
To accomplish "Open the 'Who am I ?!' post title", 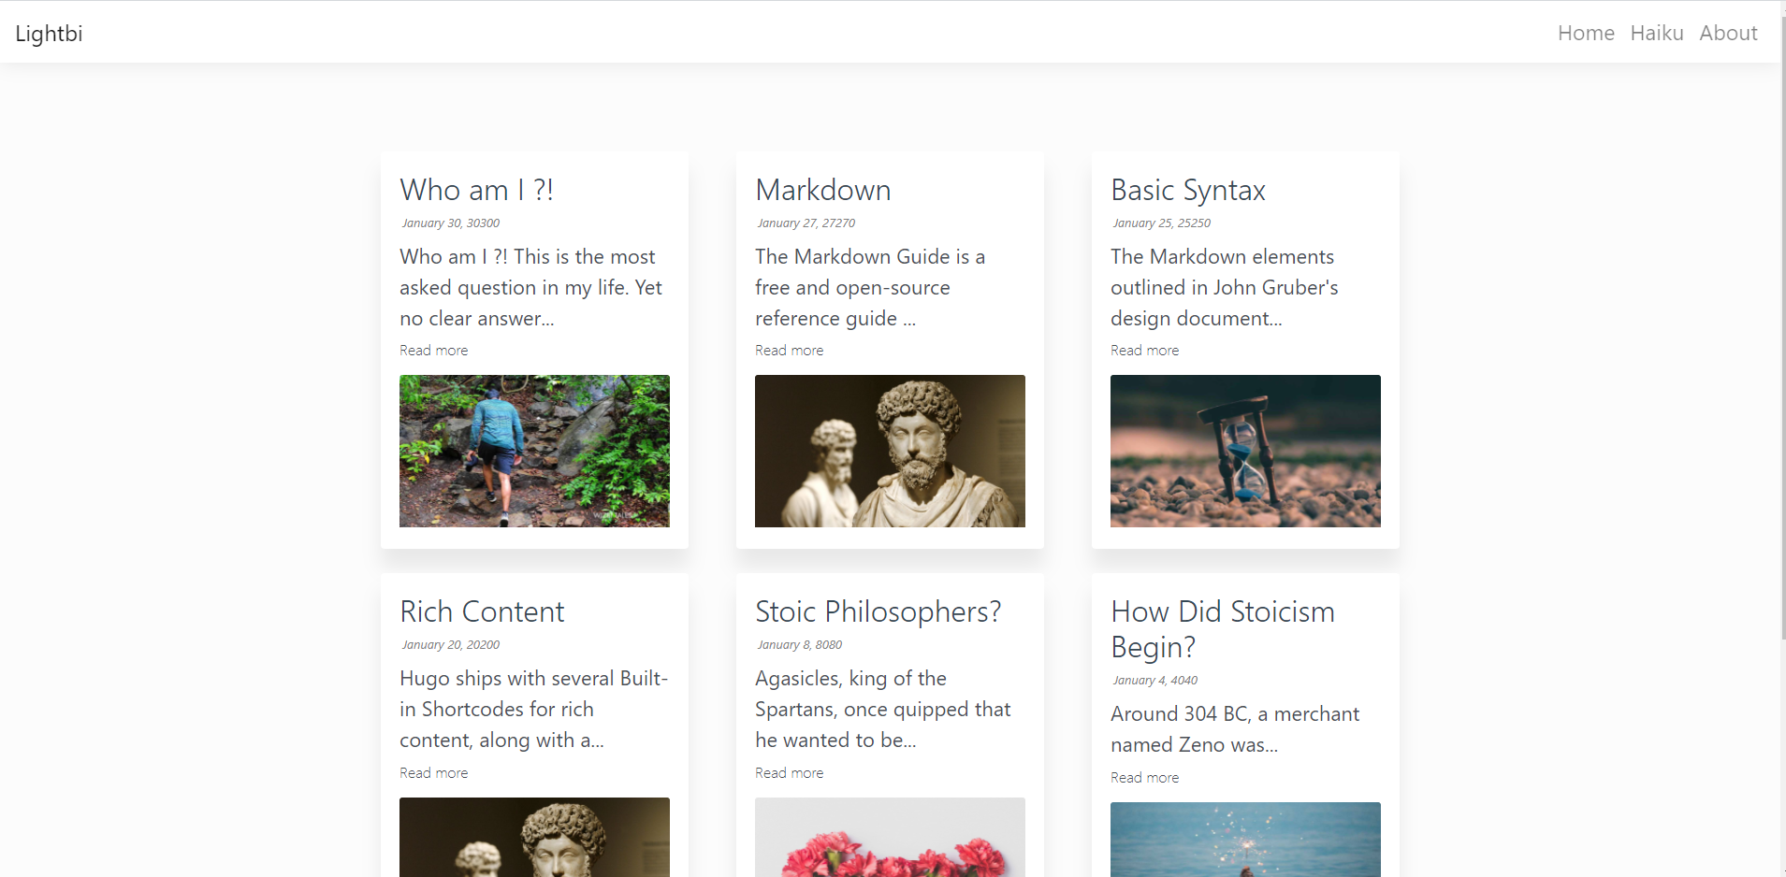I will point(476,190).
